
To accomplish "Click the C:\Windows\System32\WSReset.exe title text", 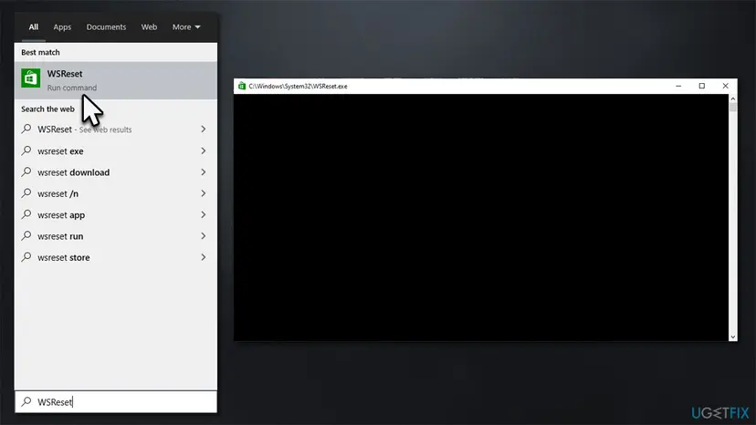I will click(298, 87).
